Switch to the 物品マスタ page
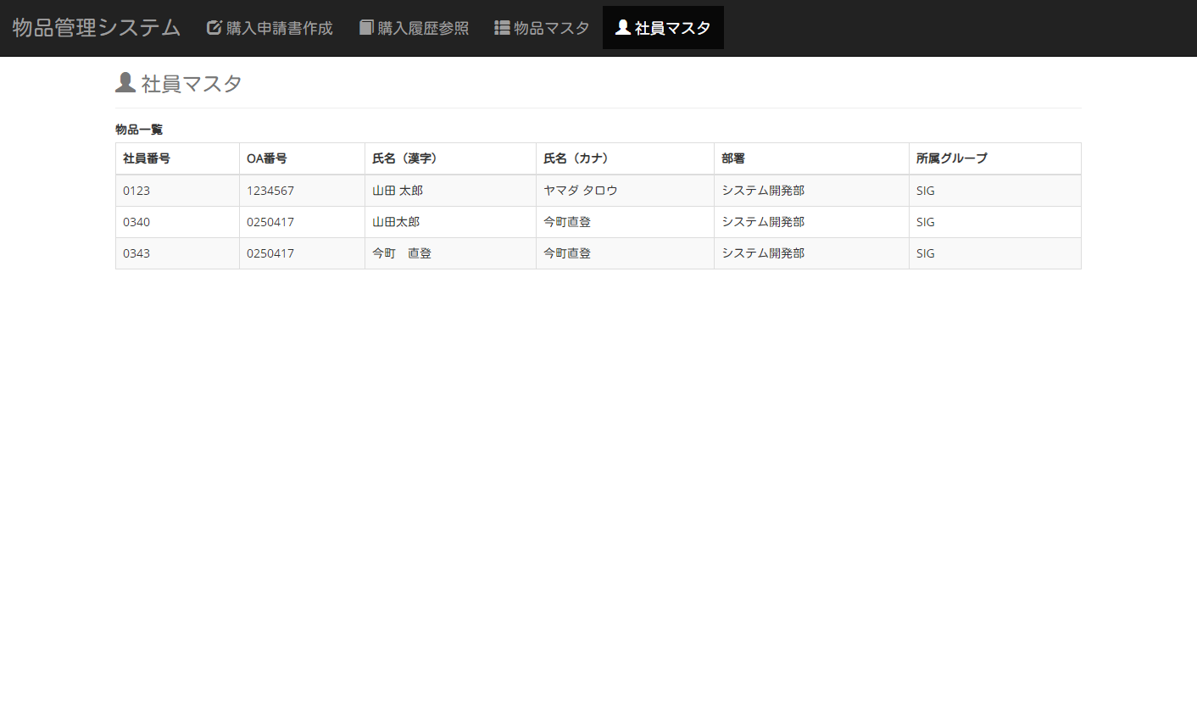 (x=551, y=28)
